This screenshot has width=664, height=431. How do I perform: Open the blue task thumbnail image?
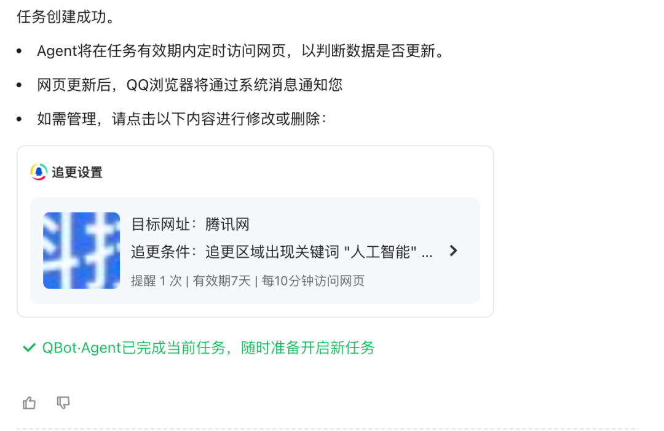coord(81,250)
